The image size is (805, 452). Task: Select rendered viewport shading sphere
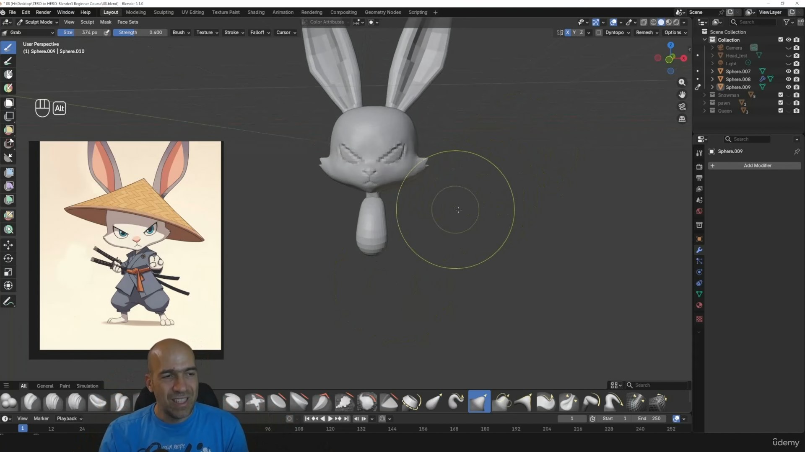[x=676, y=22]
